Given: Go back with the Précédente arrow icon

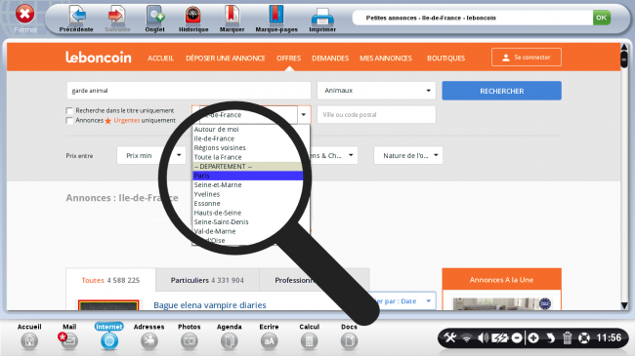Looking at the screenshot, I should coord(77,16).
